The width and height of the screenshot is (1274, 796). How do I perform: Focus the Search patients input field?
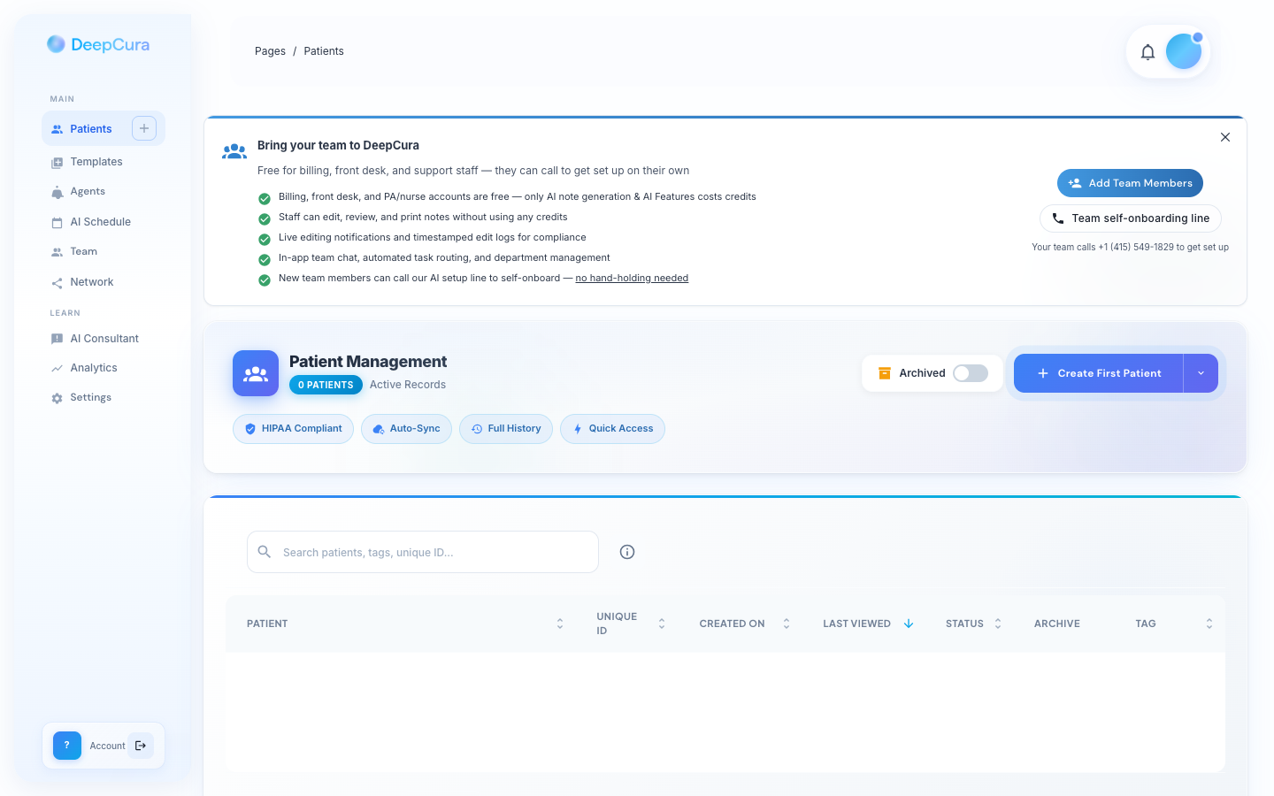coord(423,552)
